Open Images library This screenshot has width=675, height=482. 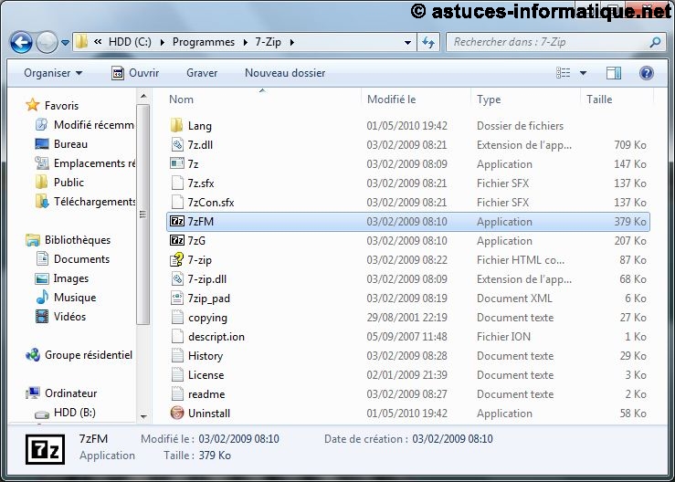61,278
